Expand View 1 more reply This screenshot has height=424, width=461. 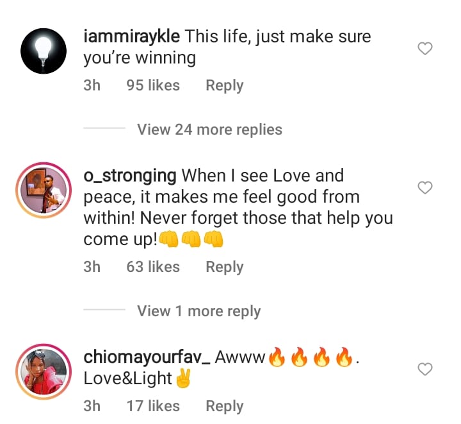pyautogui.click(x=198, y=311)
